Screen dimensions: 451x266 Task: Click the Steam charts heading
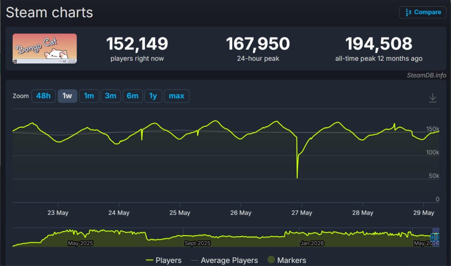pyautogui.click(x=49, y=12)
